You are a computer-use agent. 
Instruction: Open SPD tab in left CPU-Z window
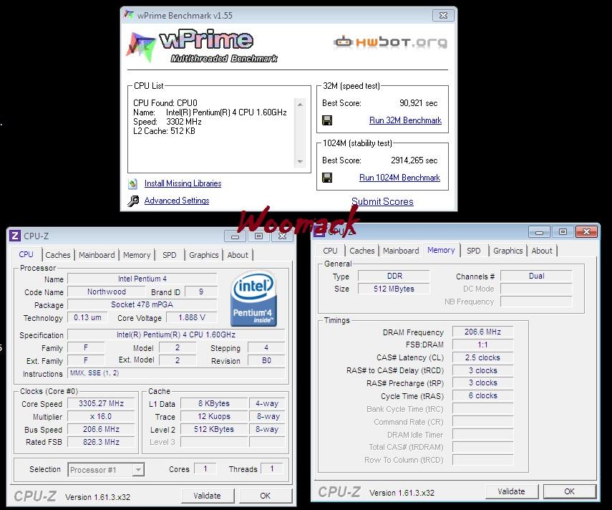coord(170,255)
